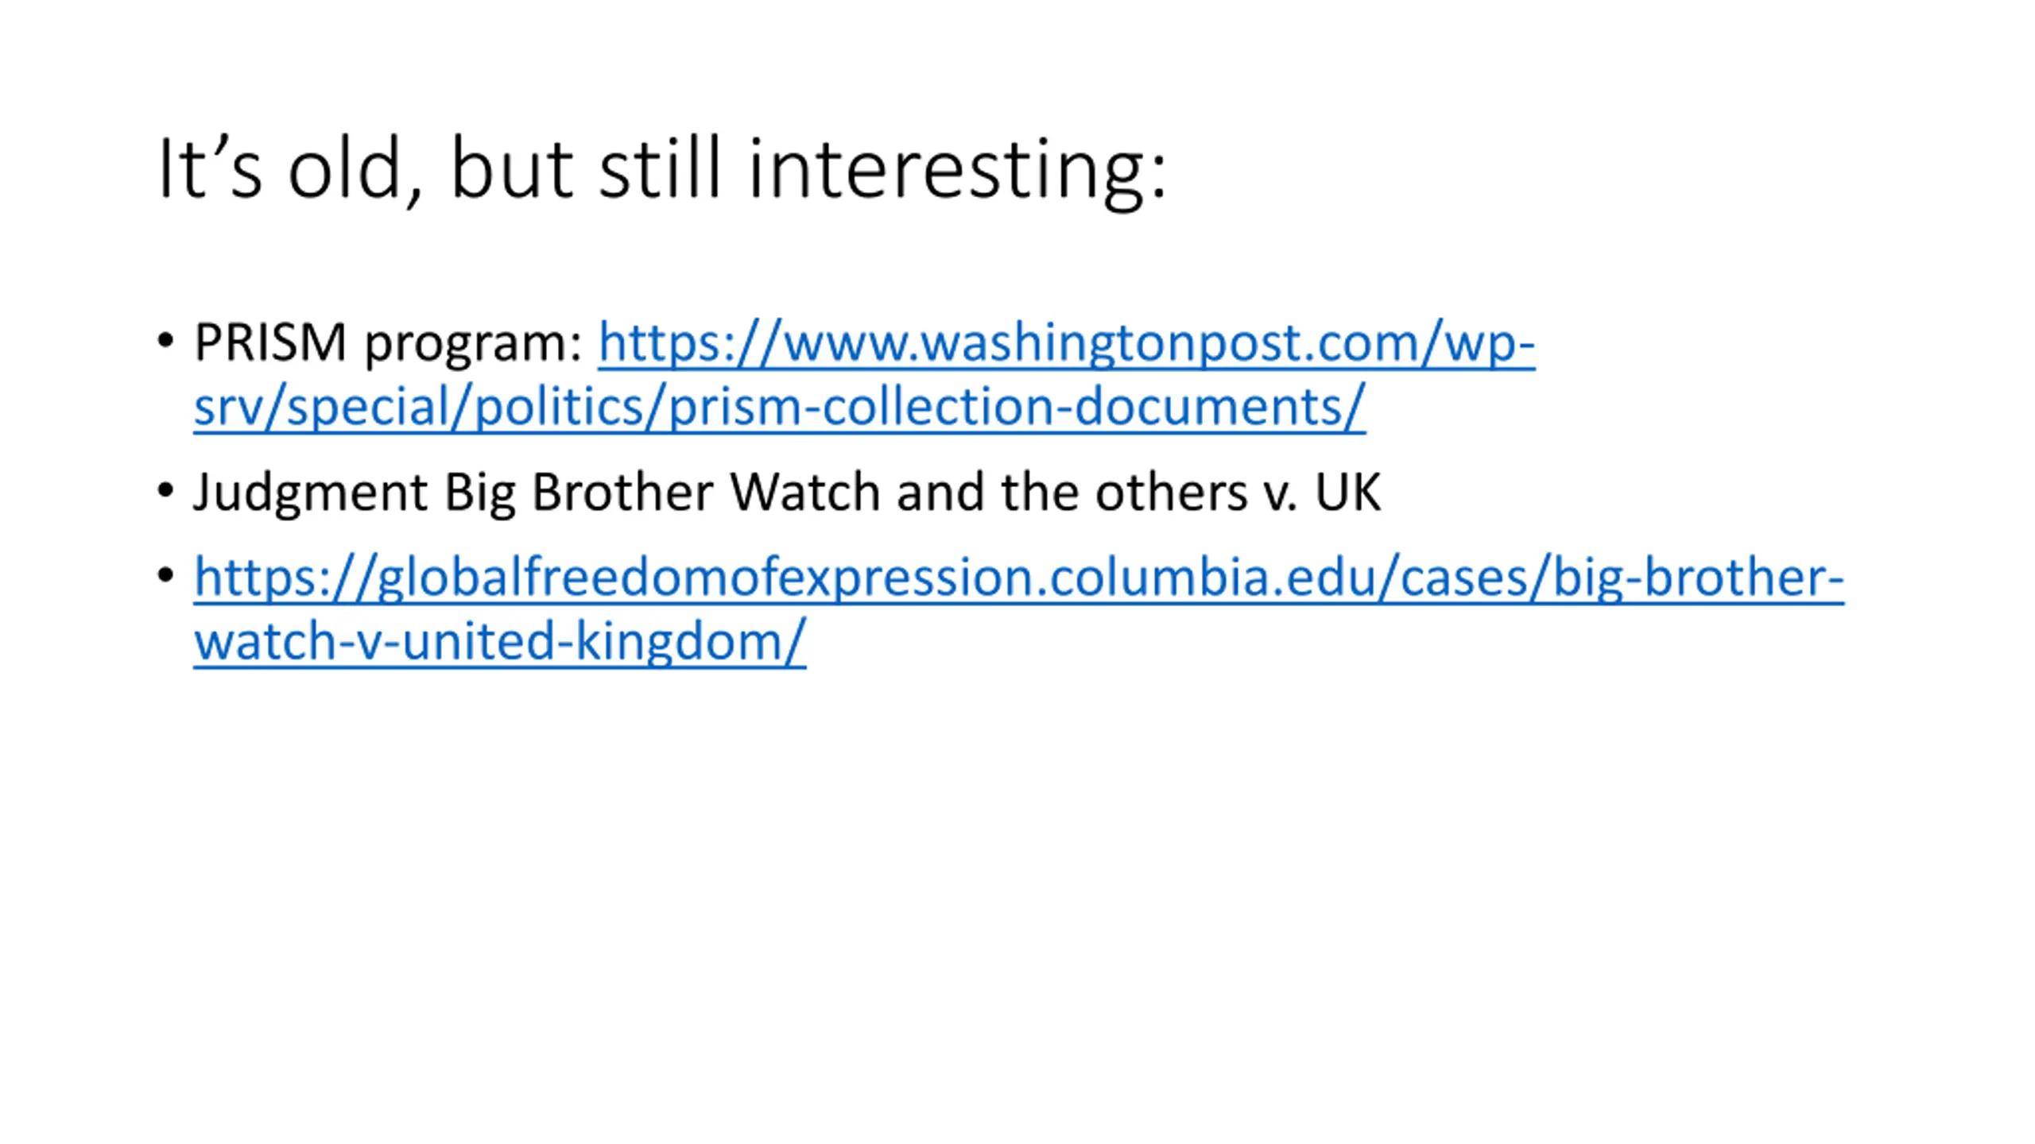
Task: Click the bullet point before the columbia.edu link
Action: coord(165,574)
